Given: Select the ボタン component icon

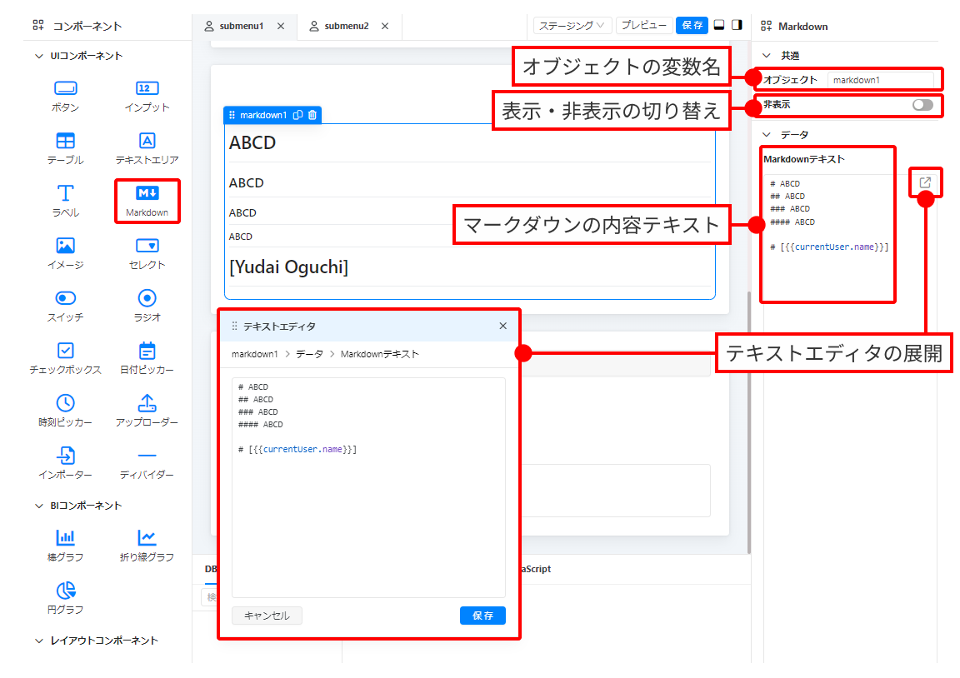Looking at the screenshot, I should pos(65,88).
